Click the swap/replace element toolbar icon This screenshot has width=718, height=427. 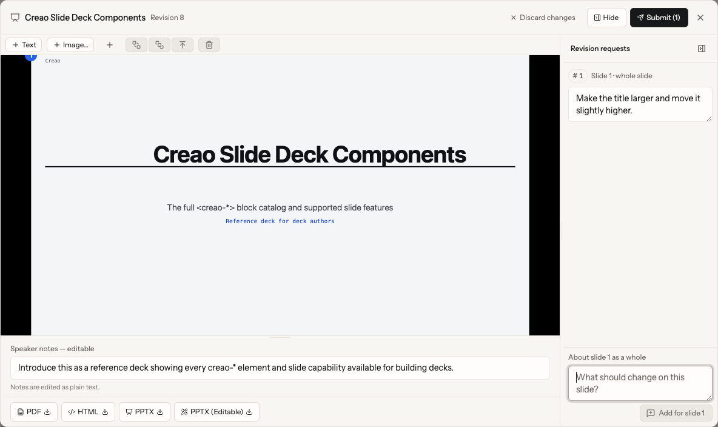coord(136,45)
